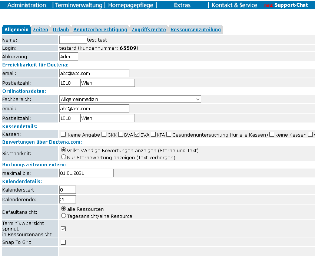
Task: Expand the Fachbereich dropdown
Action: pyautogui.click(x=130, y=99)
